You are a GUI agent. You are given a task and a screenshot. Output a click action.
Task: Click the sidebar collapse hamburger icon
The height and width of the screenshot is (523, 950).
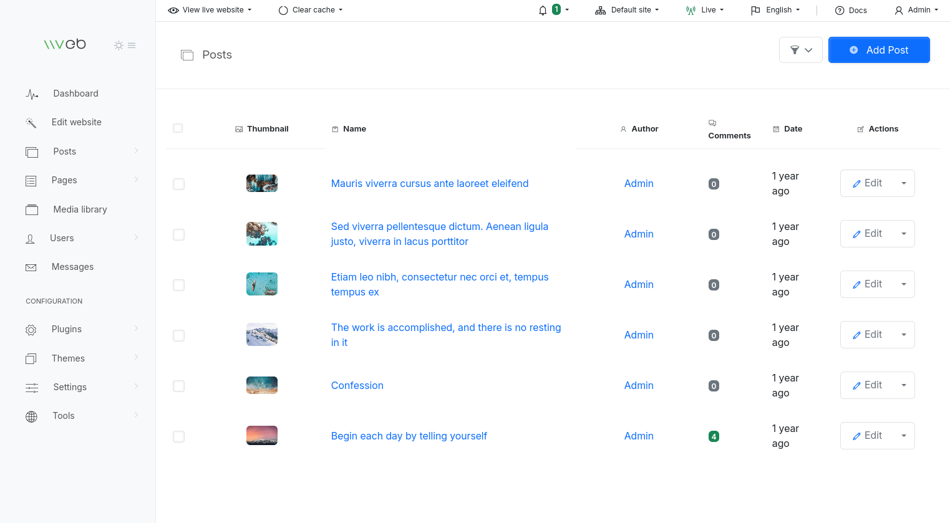[132, 46]
